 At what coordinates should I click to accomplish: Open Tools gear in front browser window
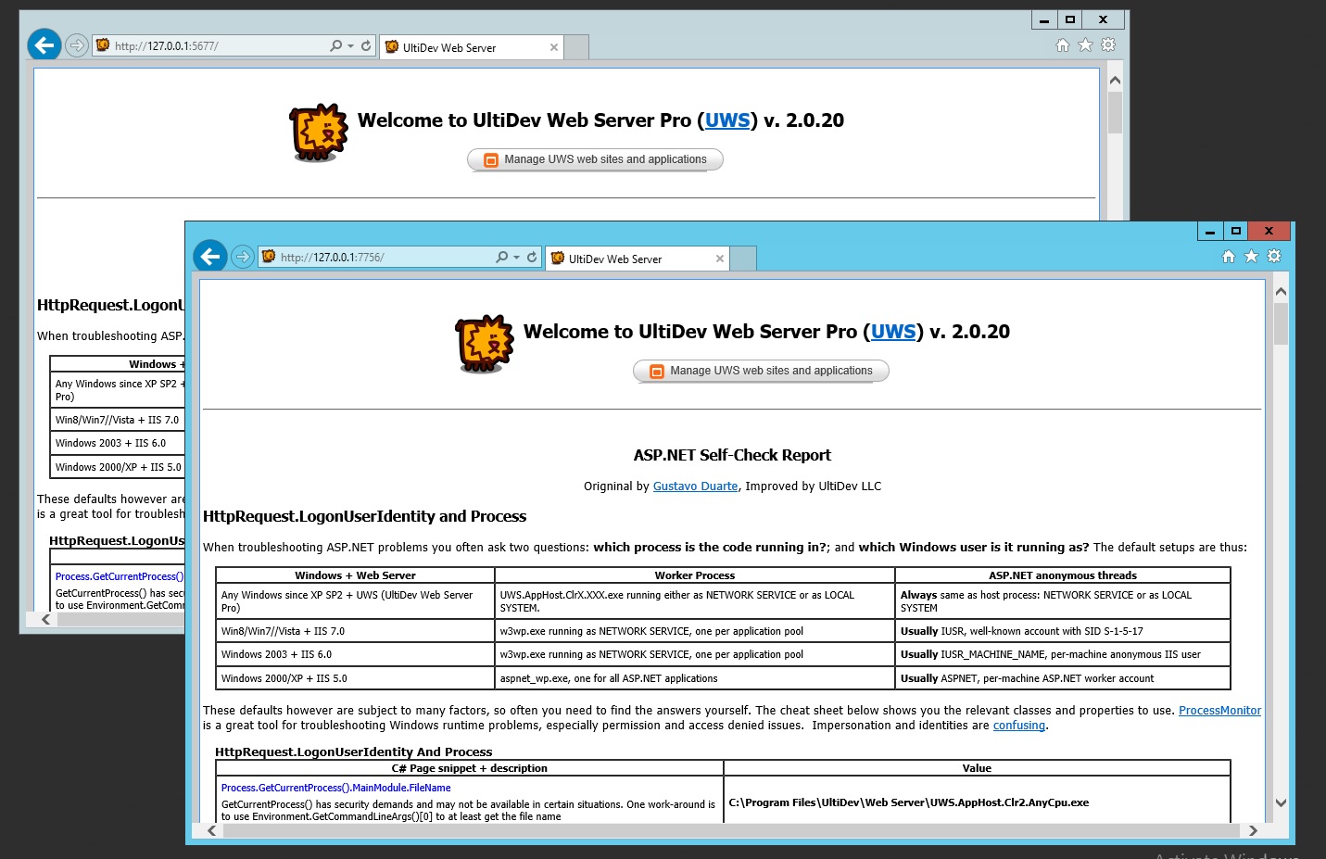1274,257
